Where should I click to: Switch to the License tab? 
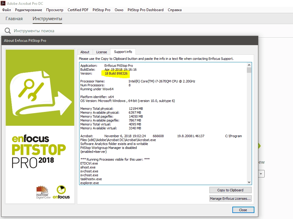pos(101,52)
